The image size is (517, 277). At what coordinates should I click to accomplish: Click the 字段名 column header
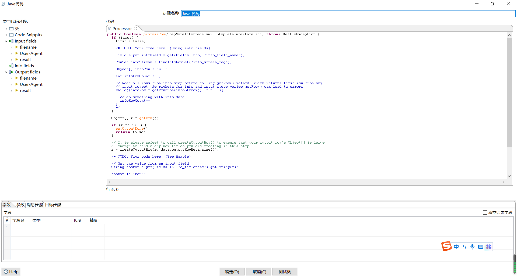pos(21,220)
